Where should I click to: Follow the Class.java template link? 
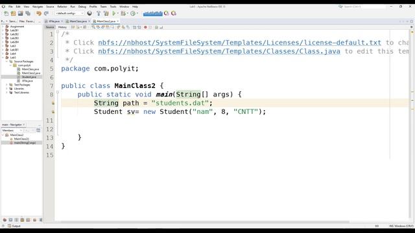[x=219, y=51]
